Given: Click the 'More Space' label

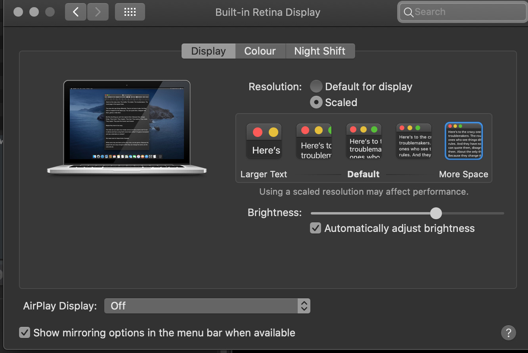Looking at the screenshot, I should click(463, 175).
